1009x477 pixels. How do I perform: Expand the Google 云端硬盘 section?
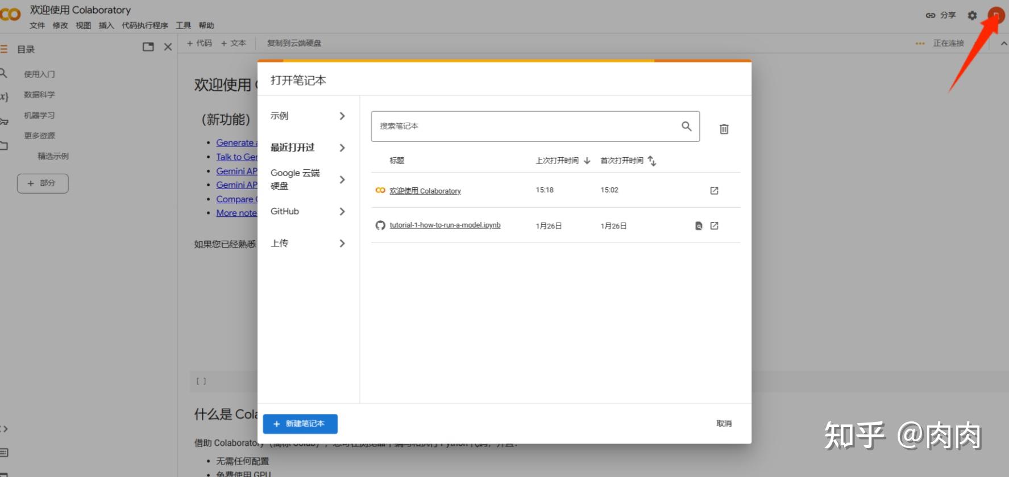307,179
